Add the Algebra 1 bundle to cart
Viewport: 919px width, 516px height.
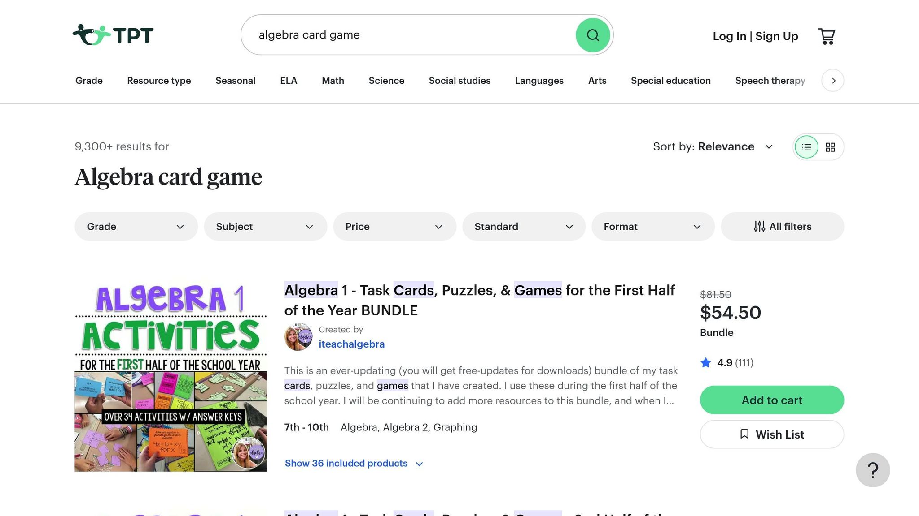[772, 400]
